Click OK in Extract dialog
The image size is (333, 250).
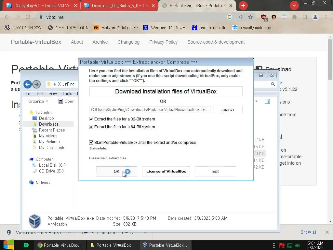click(116, 171)
